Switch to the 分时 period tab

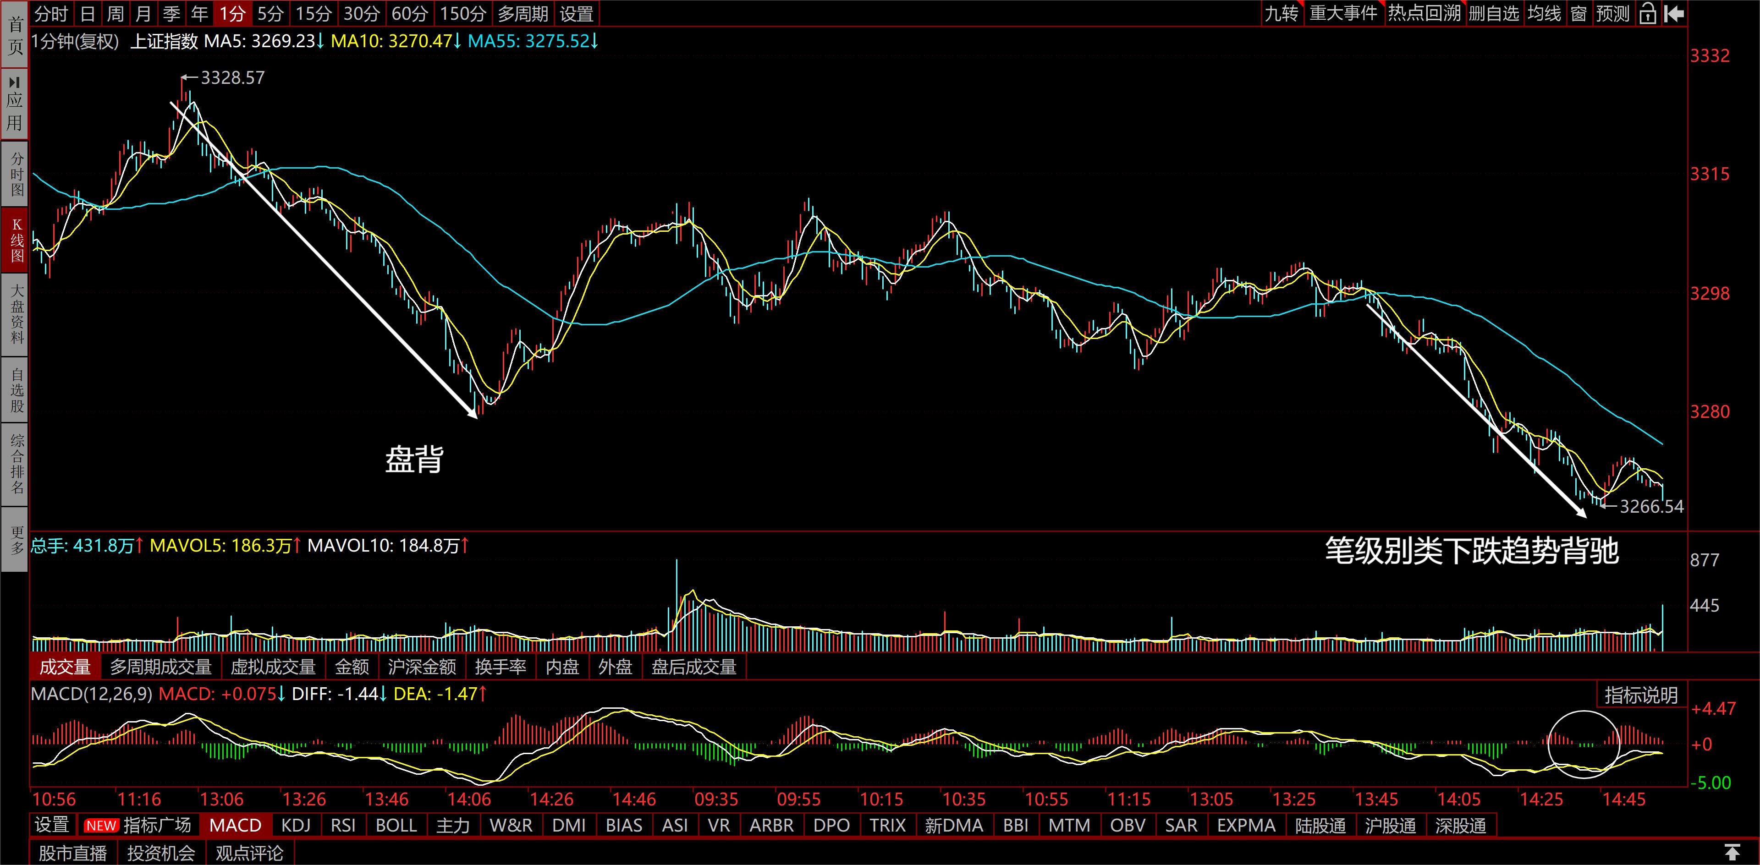[x=51, y=14]
